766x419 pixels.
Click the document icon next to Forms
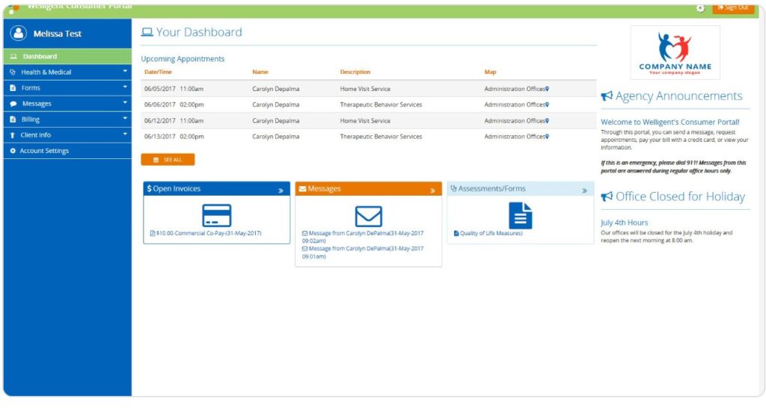point(13,88)
